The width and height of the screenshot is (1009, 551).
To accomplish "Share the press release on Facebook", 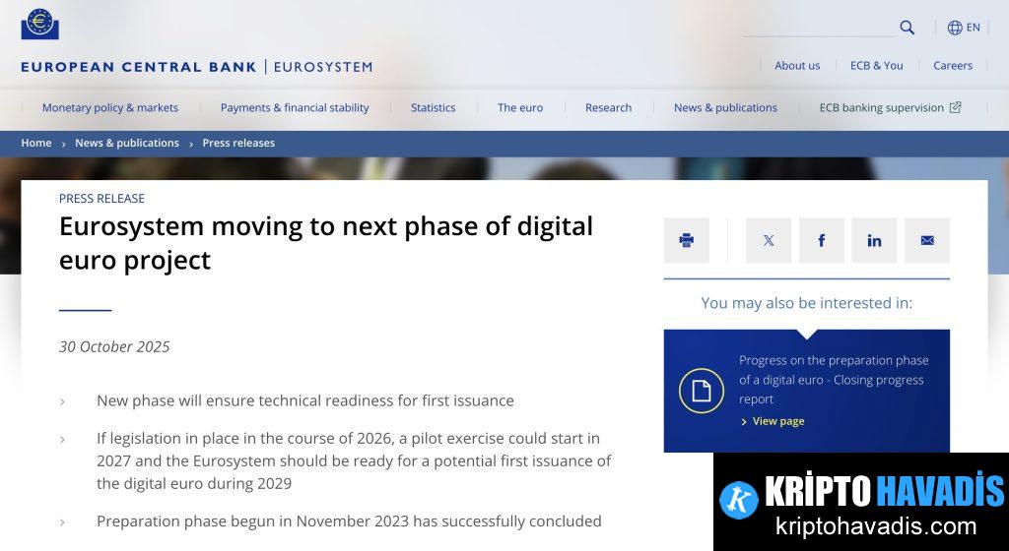I will click(x=821, y=240).
